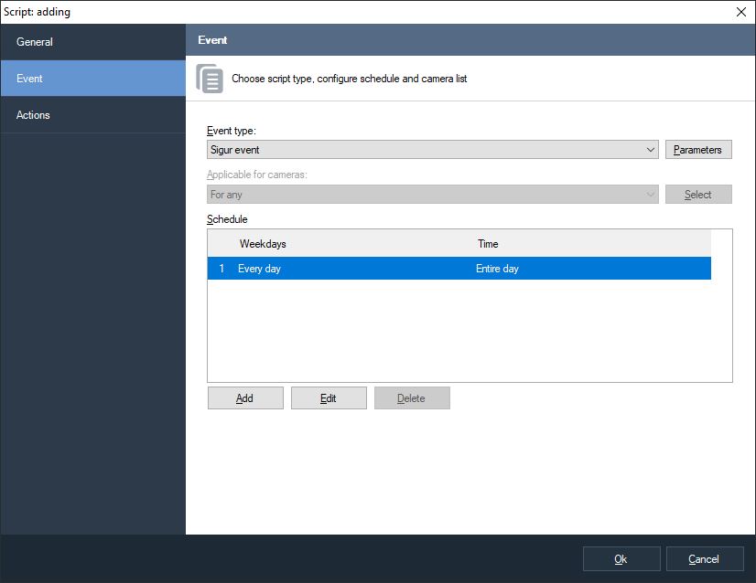Delete the selected schedule entry
Image resolution: width=756 pixels, height=583 pixels.
pos(412,398)
